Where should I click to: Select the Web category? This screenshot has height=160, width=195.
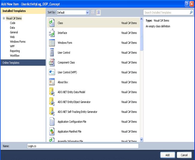pos(12,37)
